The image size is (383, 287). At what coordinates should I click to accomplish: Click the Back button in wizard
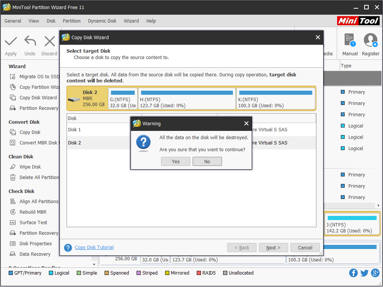click(242, 248)
